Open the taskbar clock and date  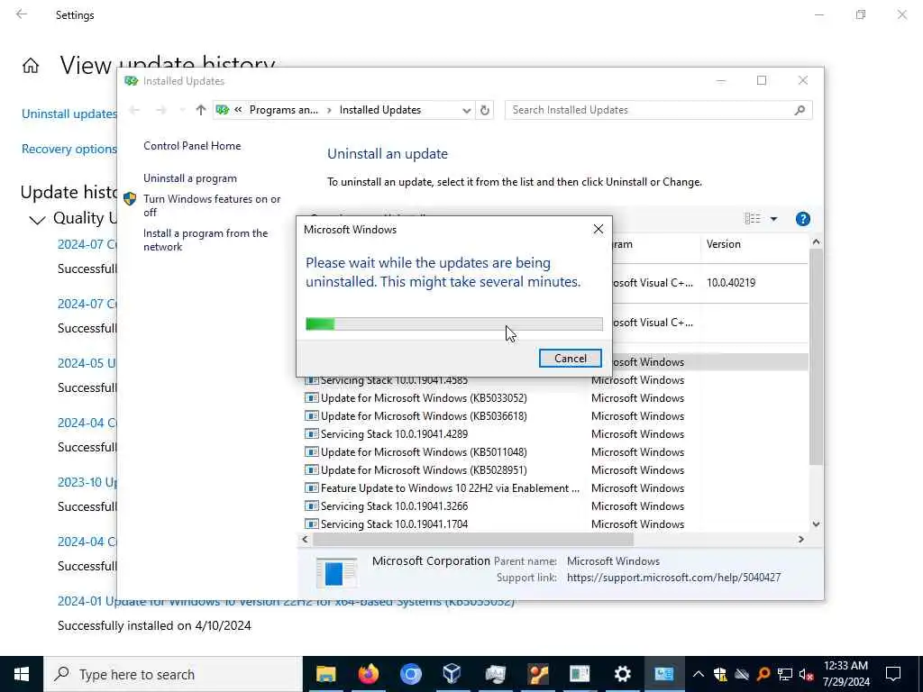(x=845, y=674)
